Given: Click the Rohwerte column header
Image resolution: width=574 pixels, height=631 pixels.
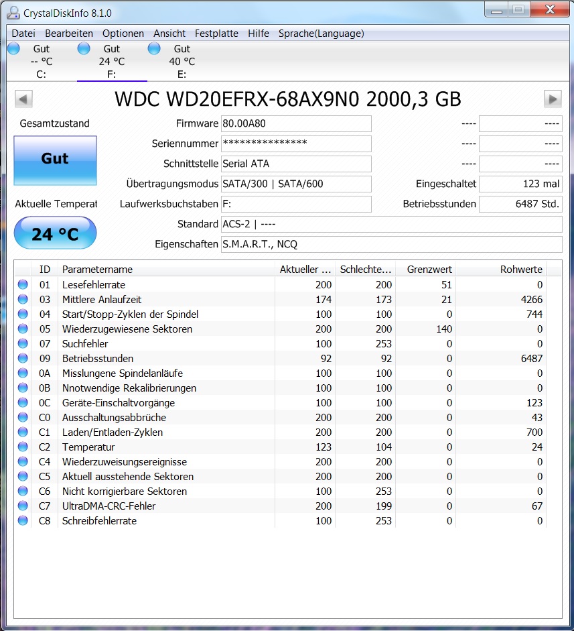Looking at the screenshot, I should (501, 269).
